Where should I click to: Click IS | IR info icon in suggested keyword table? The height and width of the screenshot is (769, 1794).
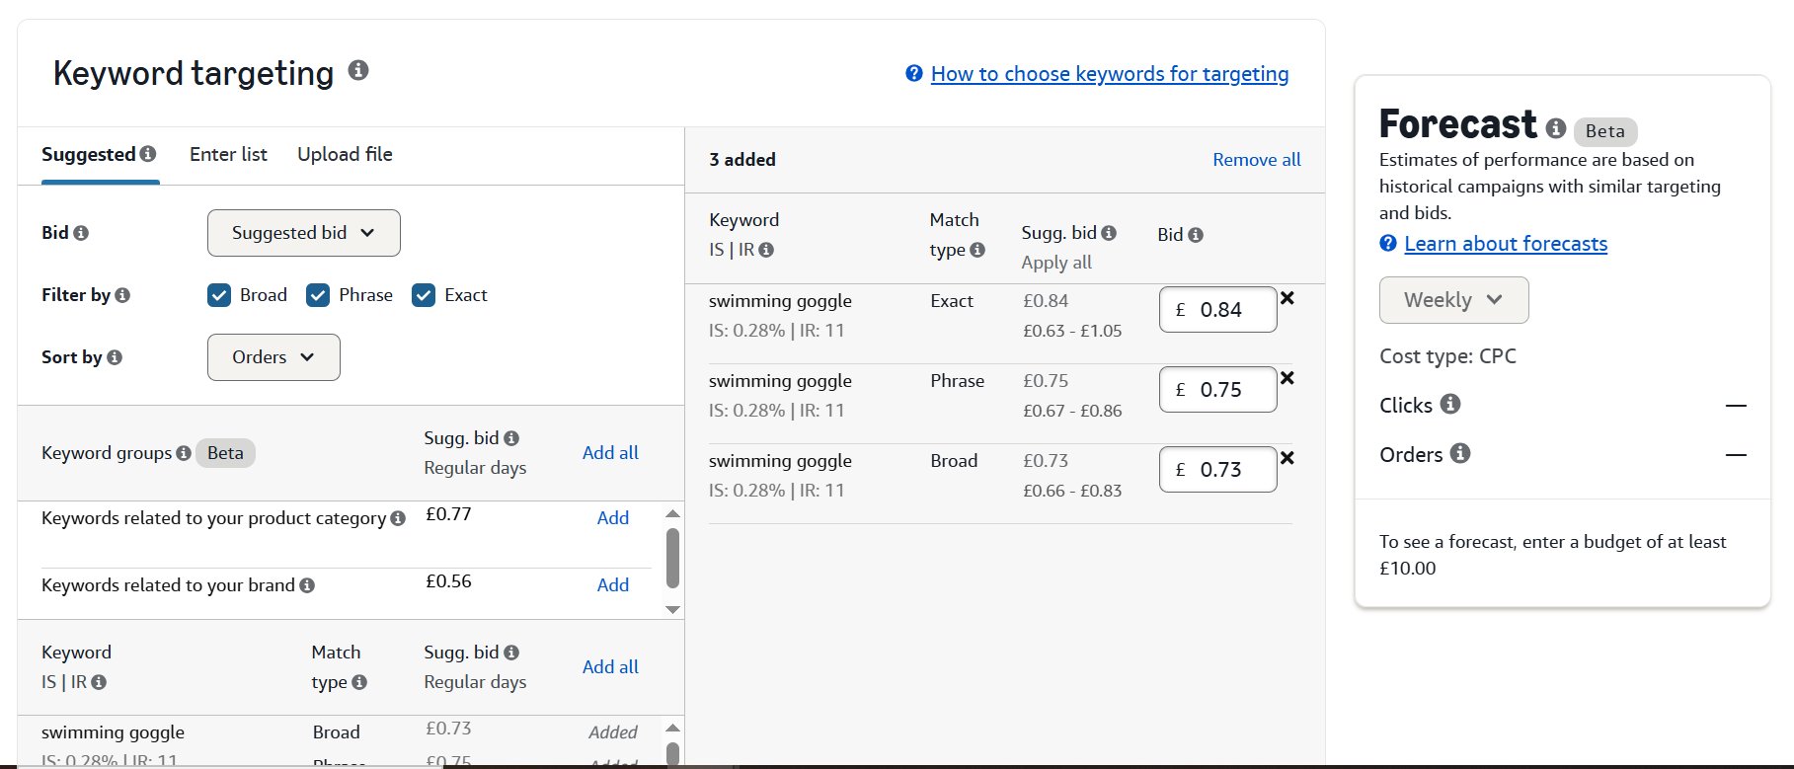(99, 682)
